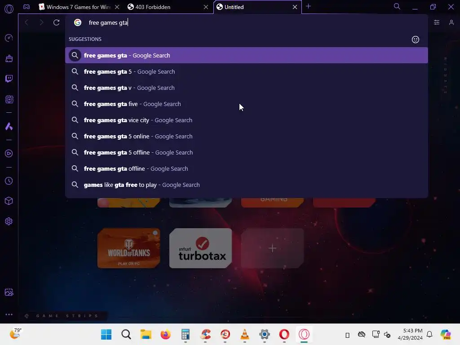
Task: Open World of Tanks speed dial tile
Action: point(129,248)
